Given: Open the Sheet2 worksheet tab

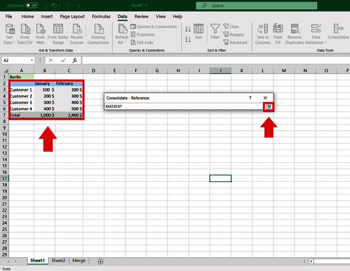Looking at the screenshot, I should point(58,261).
